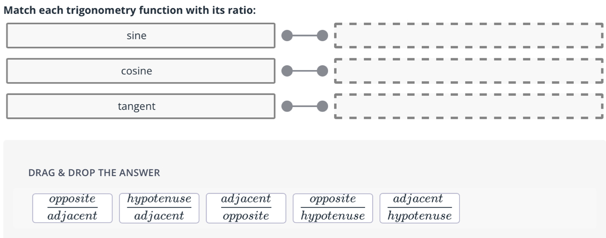
Task: Click the right connector dot on cosine row
Action: 322,71
